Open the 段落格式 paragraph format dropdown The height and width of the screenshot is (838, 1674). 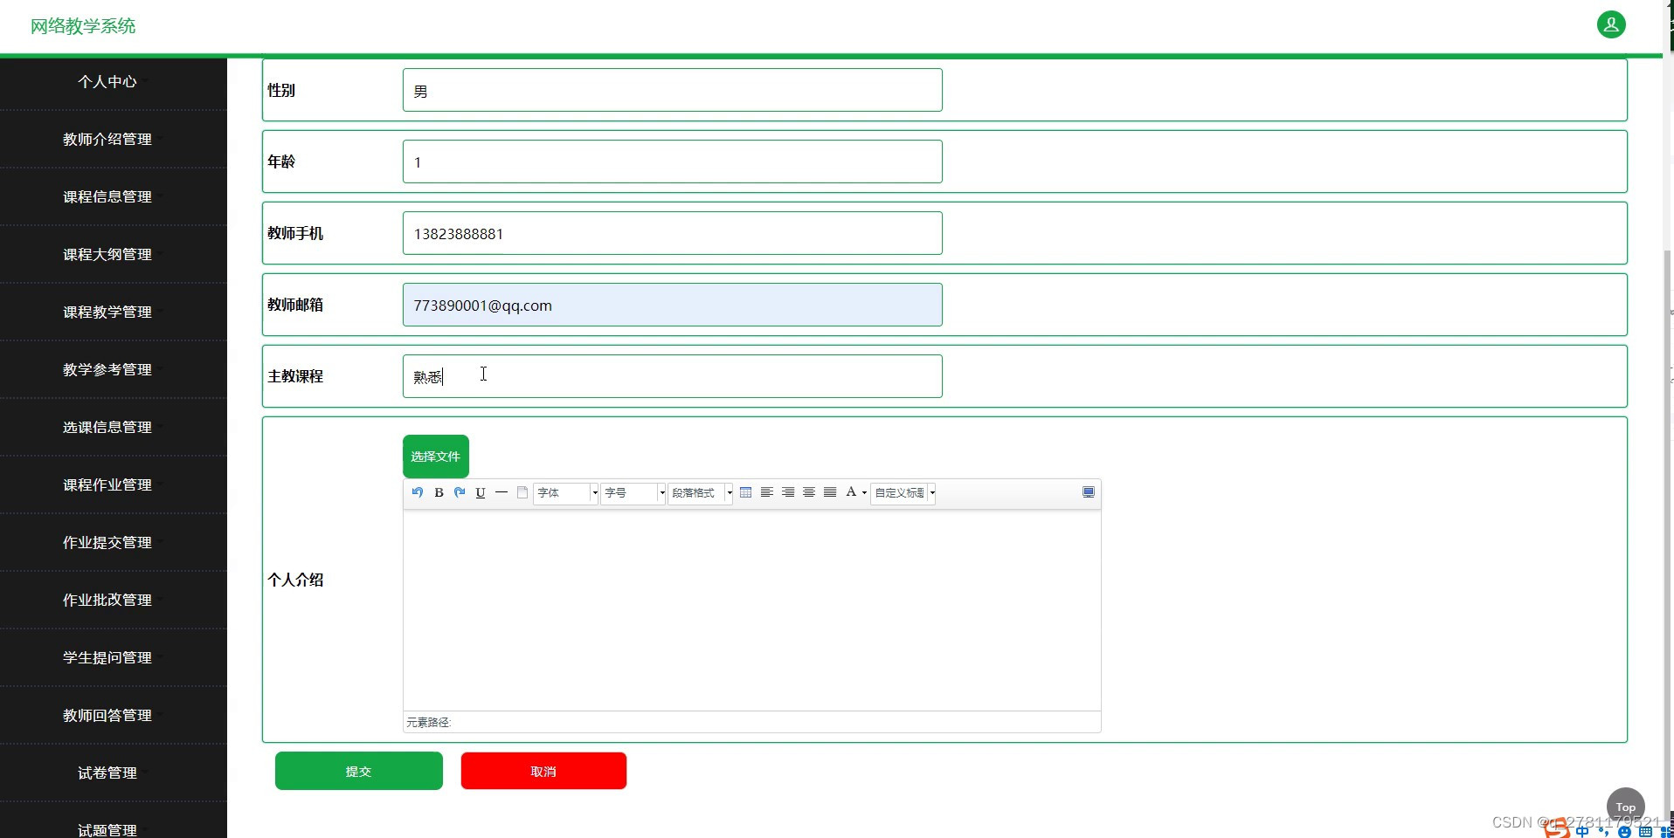point(701,493)
